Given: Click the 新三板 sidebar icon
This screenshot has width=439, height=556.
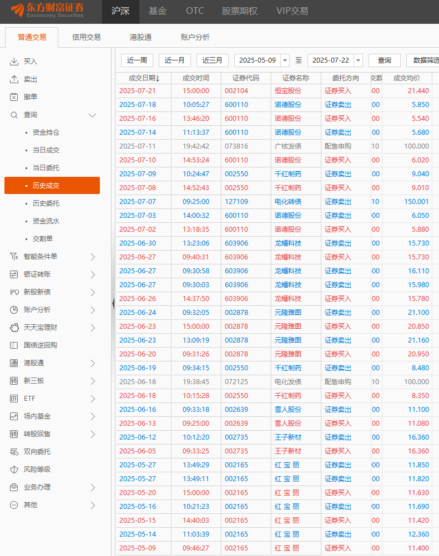Looking at the screenshot, I should (14, 381).
